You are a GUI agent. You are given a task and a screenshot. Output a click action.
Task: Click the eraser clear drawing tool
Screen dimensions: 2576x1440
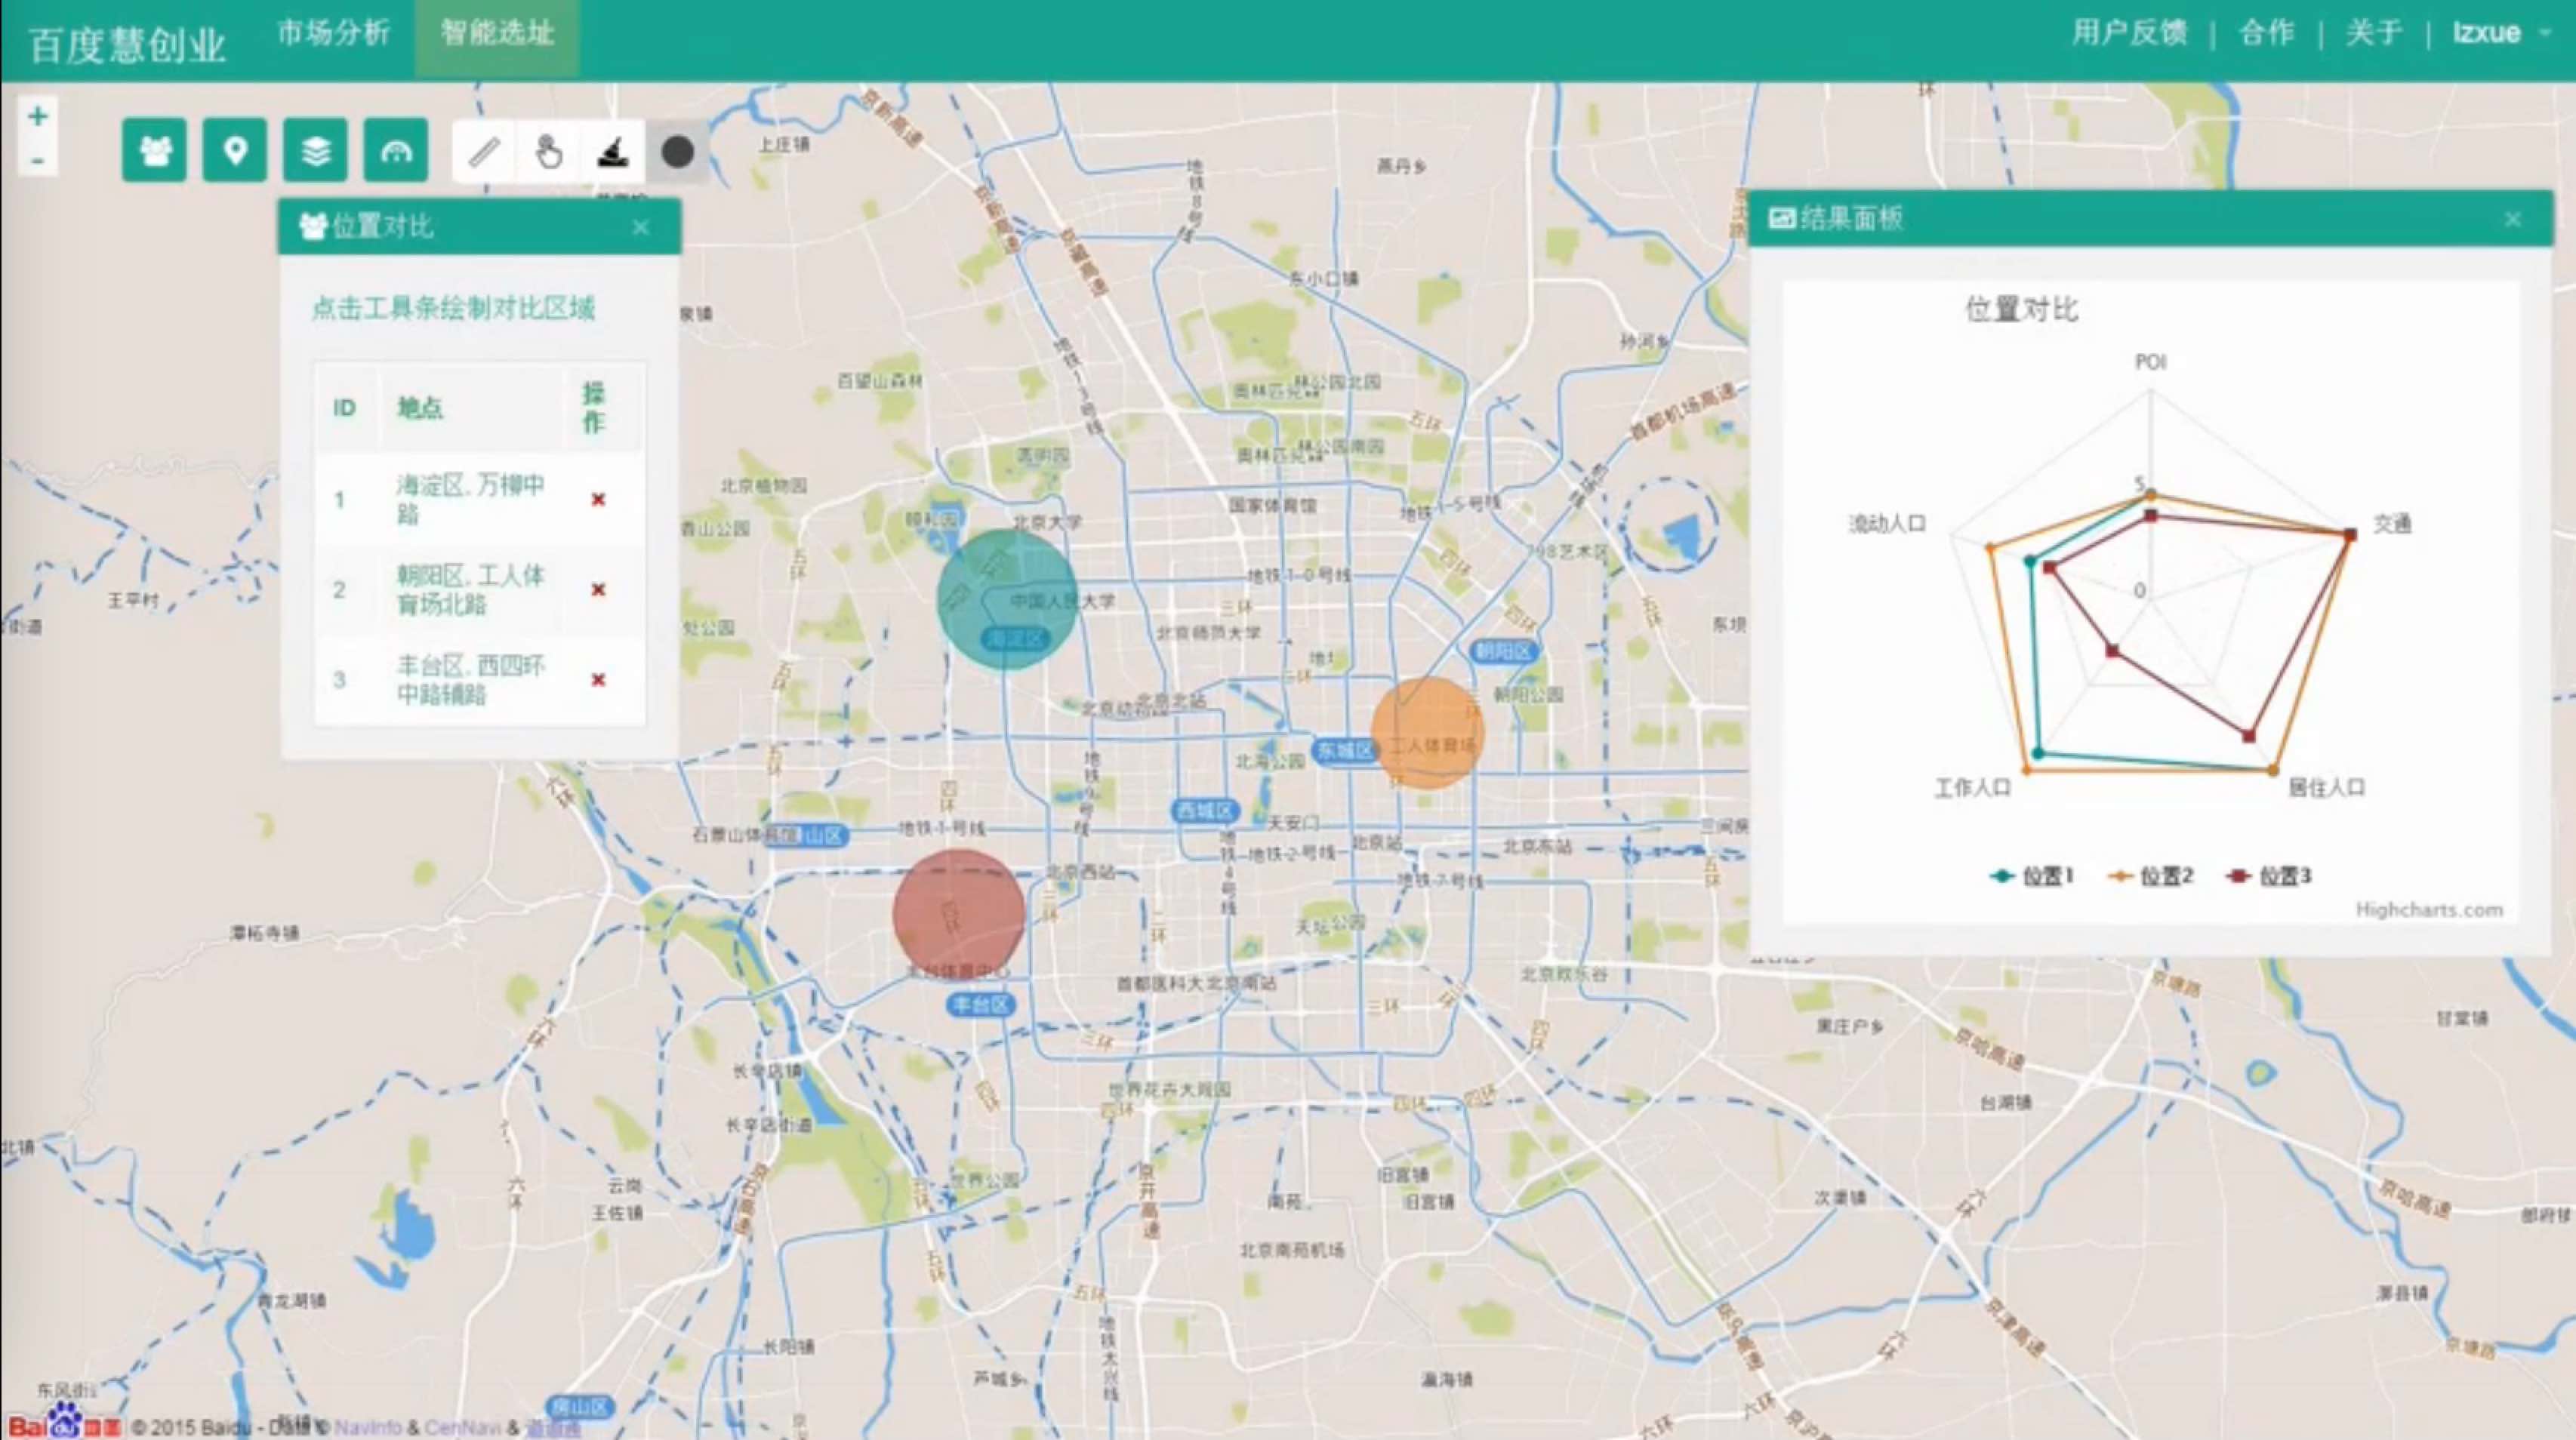point(612,153)
